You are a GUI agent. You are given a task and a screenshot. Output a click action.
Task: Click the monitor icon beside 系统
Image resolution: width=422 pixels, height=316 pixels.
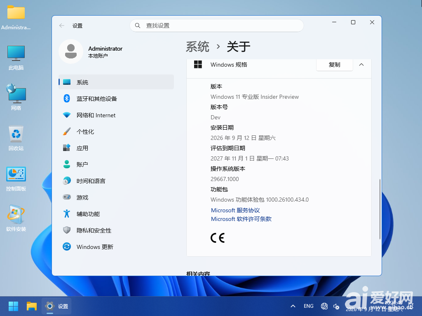[67, 82]
